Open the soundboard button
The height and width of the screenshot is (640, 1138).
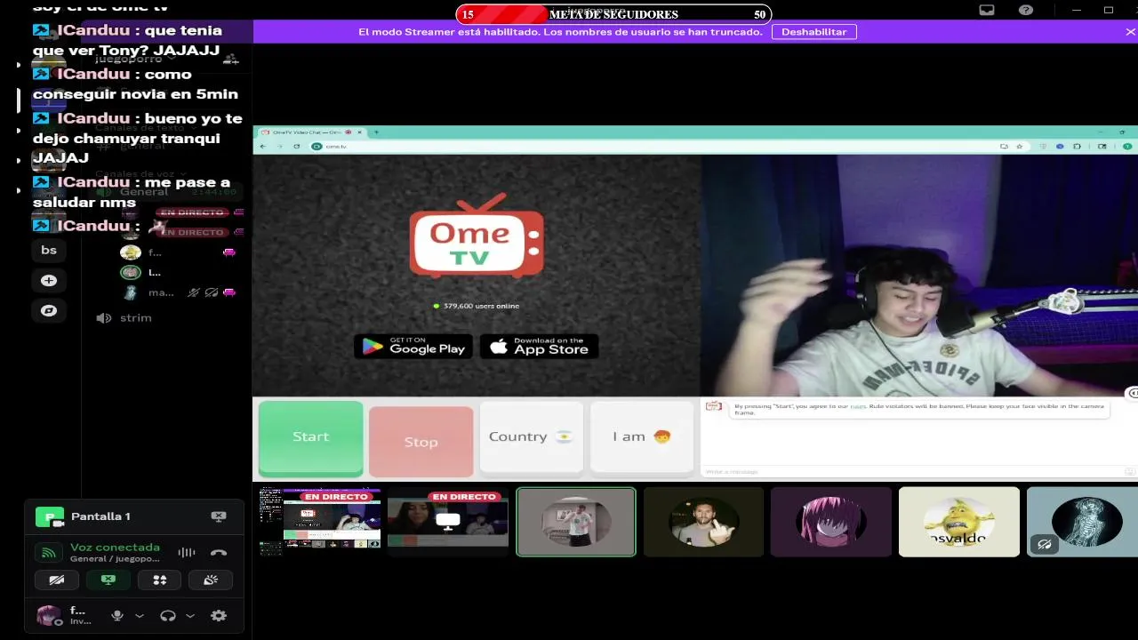click(x=211, y=580)
